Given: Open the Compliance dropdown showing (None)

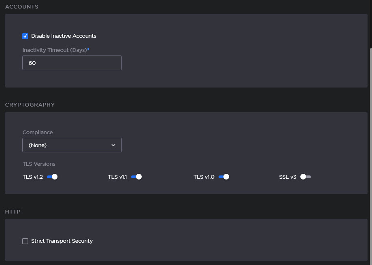Looking at the screenshot, I should point(72,145).
